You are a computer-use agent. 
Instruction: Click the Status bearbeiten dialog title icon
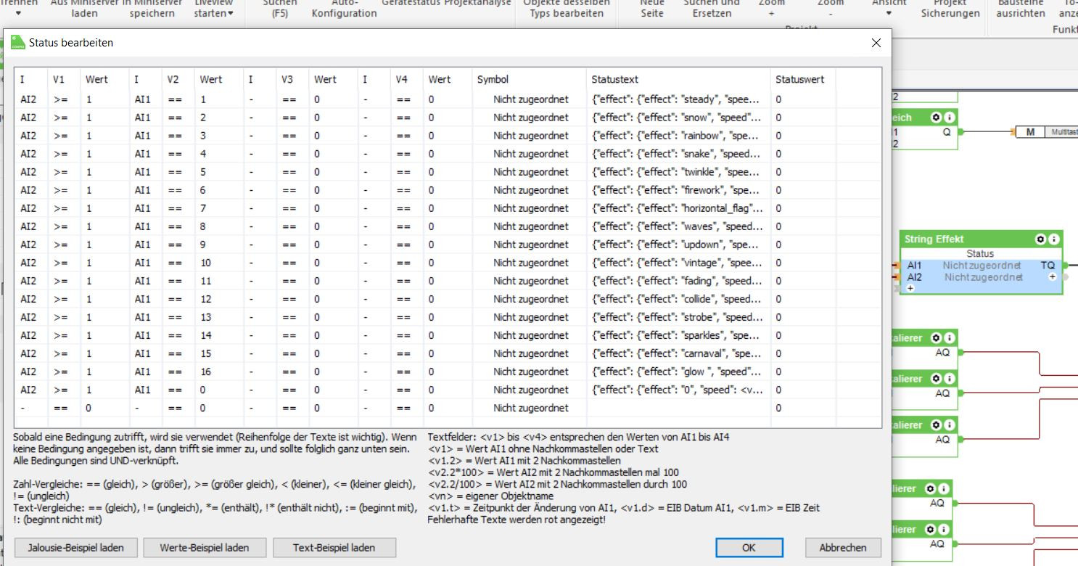coord(17,42)
